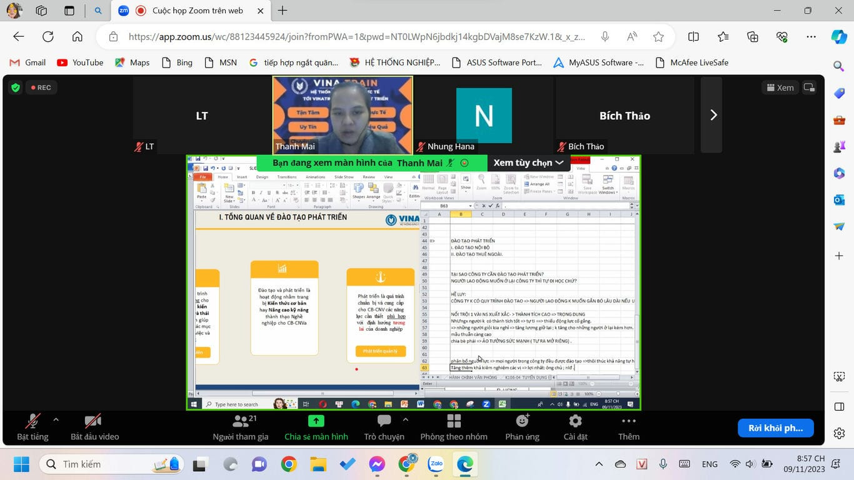This screenshot has height=480, width=854.
Task: Open the YouTube bookmark
Action: coord(80,62)
